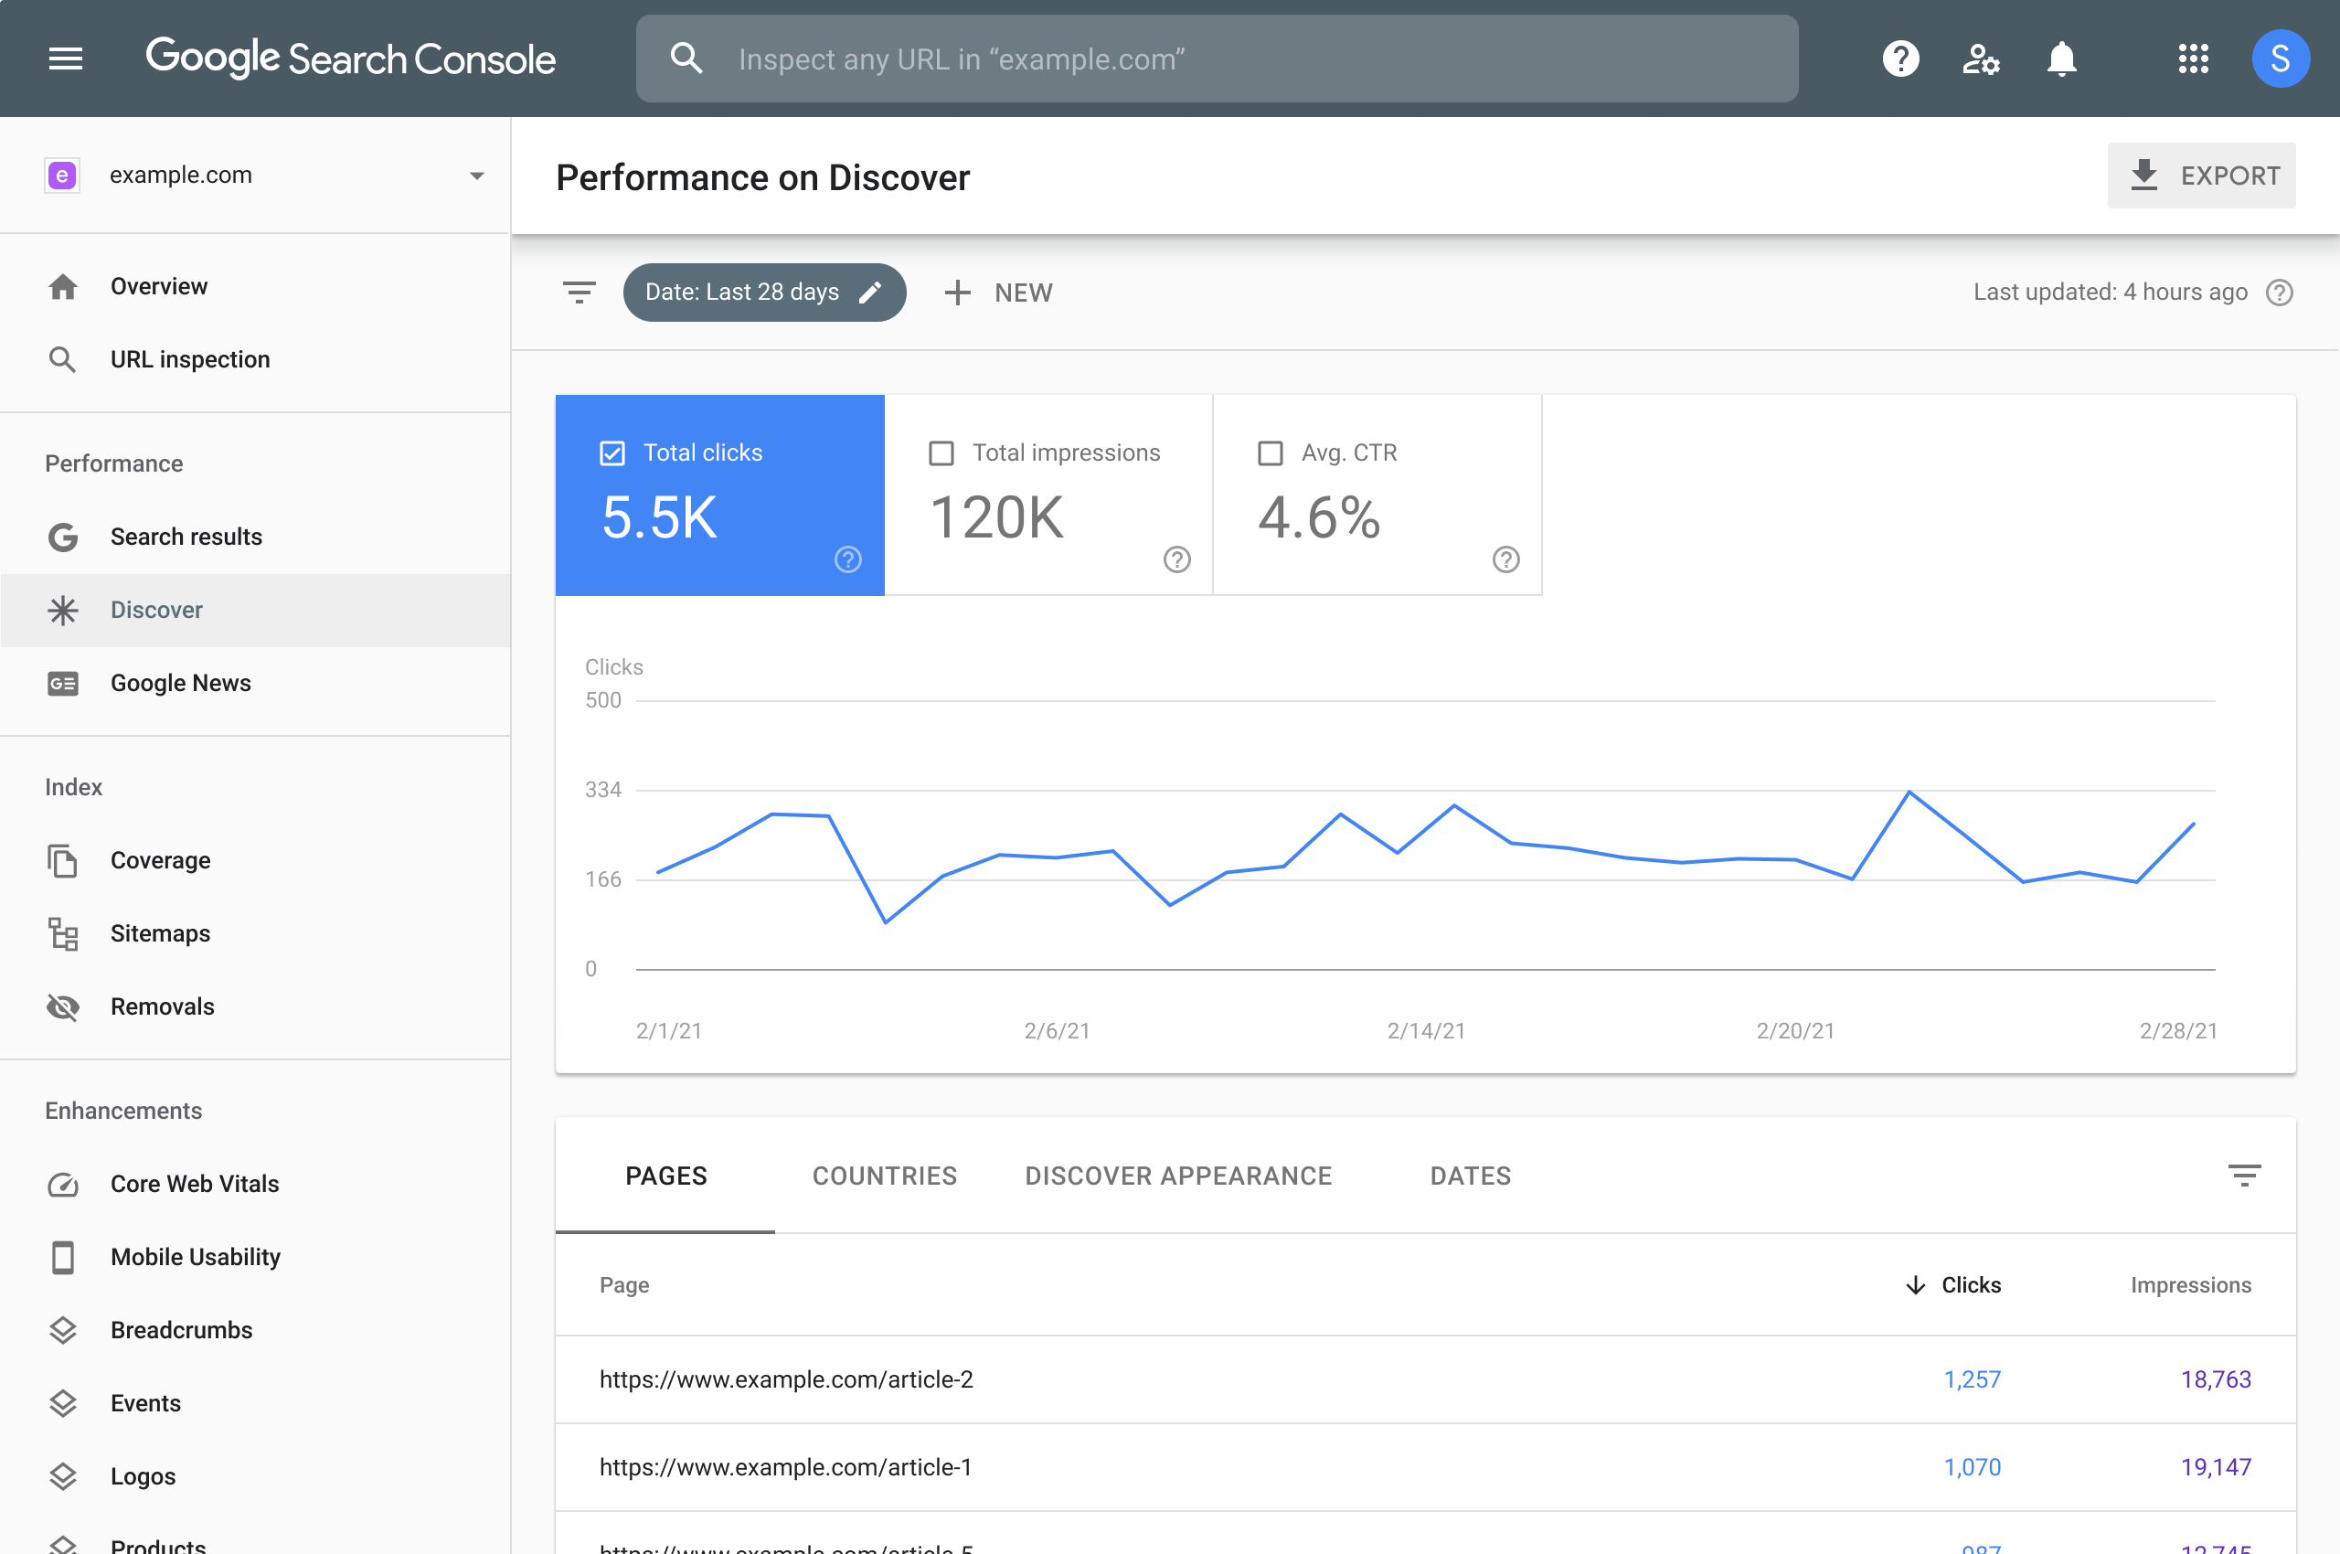Click the Discover sidebar icon
The width and height of the screenshot is (2340, 1554).
(62, 609)
